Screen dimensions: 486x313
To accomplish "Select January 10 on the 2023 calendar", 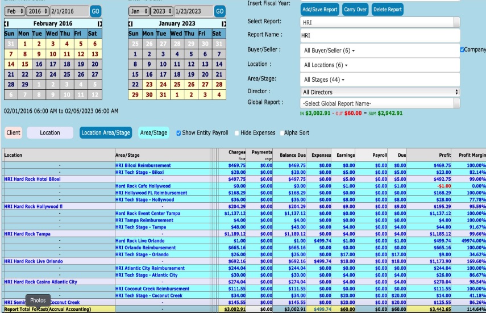I will click(x=163, y=64).
